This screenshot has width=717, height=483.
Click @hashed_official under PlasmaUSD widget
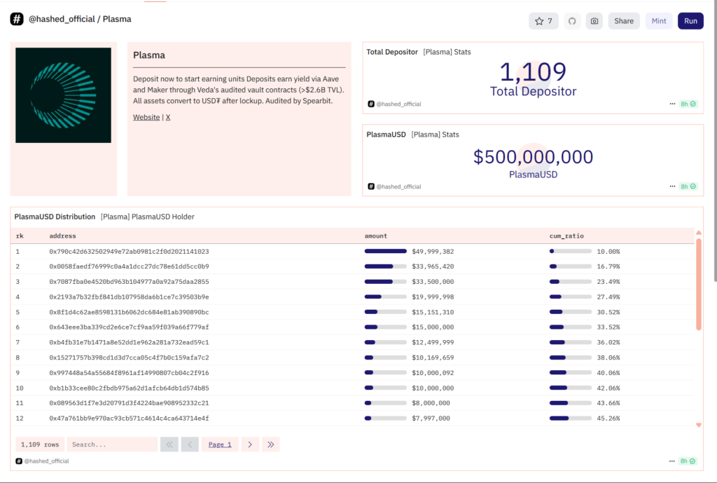[398, 186]
